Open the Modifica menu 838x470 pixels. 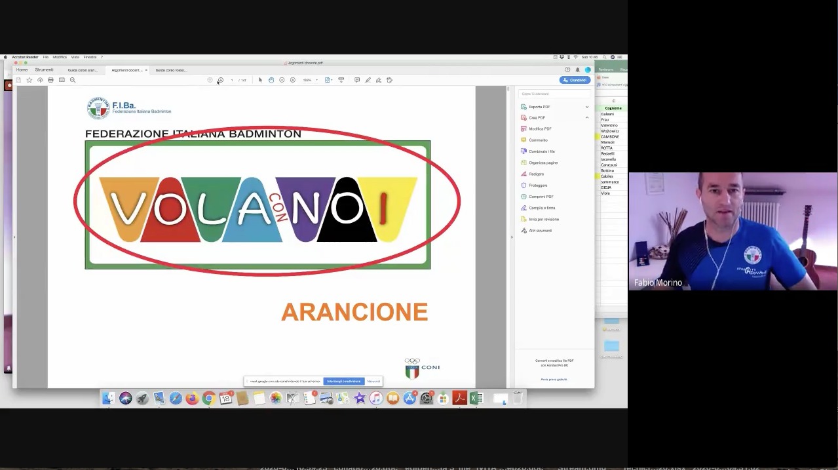tap(60, 57)
